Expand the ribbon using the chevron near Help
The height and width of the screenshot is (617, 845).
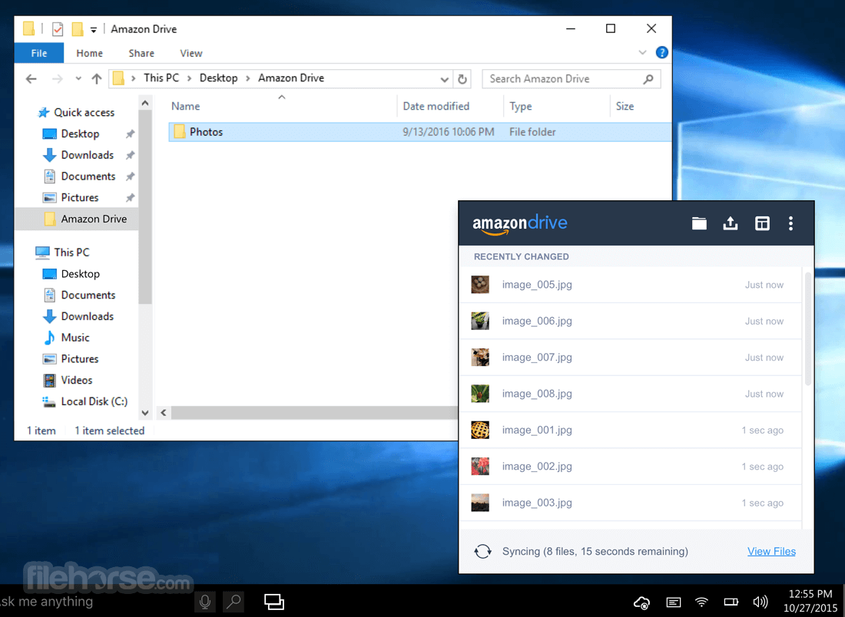coord(641,52)
